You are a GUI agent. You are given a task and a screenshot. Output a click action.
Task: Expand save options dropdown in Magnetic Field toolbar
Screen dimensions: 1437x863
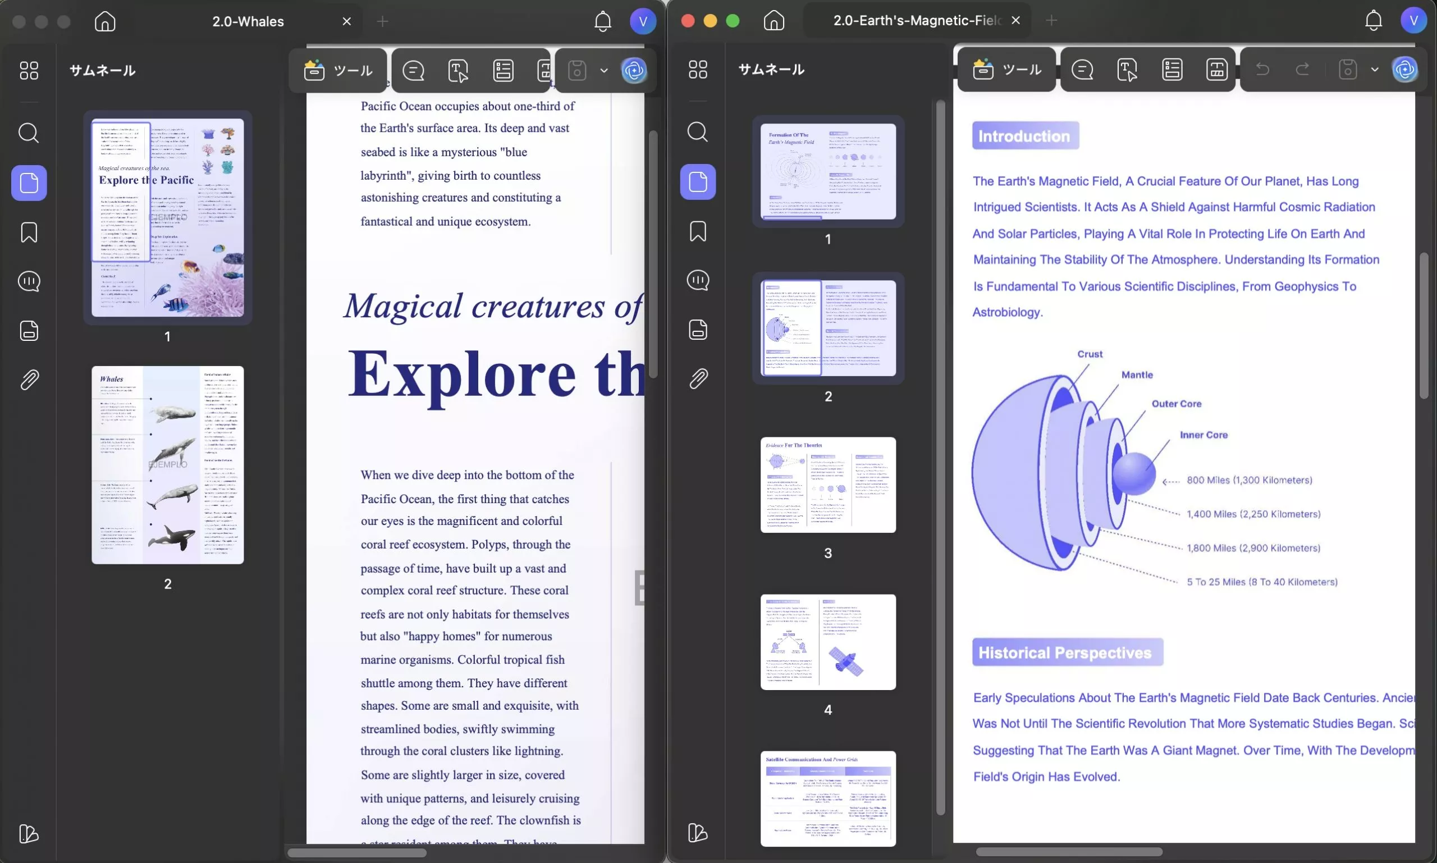[x=1374, y=70]
